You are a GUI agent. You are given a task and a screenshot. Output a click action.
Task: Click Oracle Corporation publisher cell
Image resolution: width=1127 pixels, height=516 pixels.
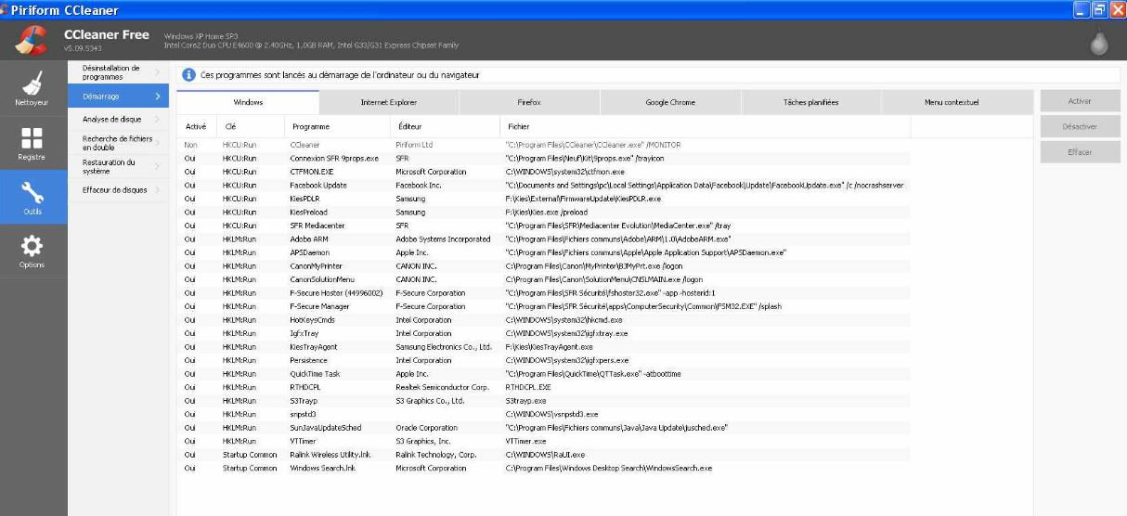pos(427,427)
